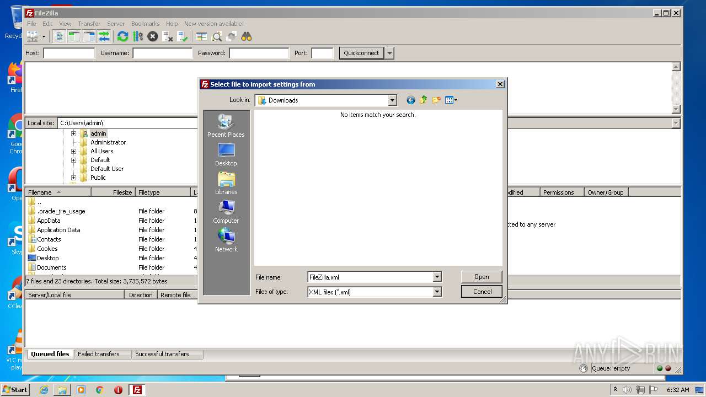Open Site Manager dropdown arrow
The height and width of the screenshot is (397, 706).
click(x=44, y=36)
